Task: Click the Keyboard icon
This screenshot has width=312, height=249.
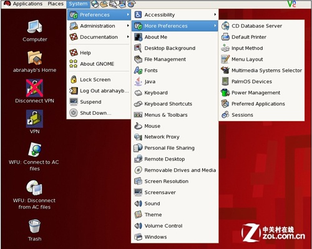Action: click(x=138, y=92)
